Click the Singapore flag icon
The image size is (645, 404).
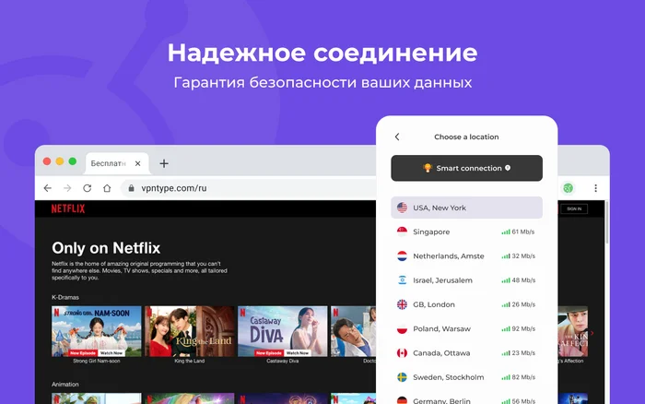coord(402,232)
